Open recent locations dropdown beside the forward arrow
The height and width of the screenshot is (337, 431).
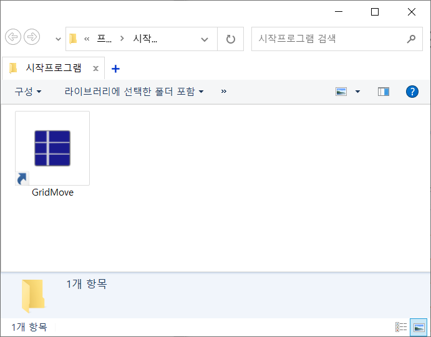(58, 39)
